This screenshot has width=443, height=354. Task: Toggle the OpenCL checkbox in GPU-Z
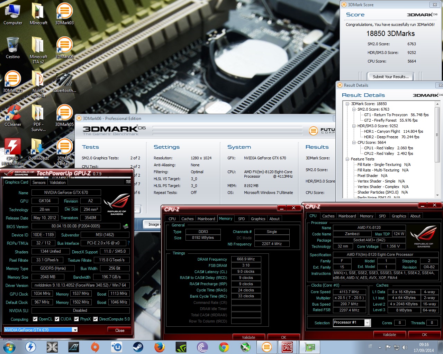tap(35, 319)
